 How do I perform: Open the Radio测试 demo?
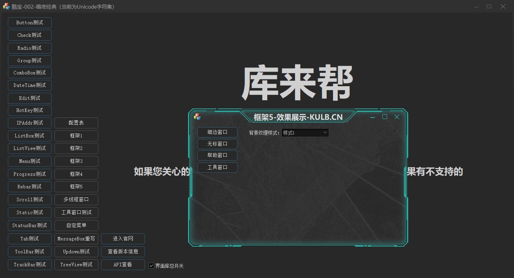[x=30, y=48]
